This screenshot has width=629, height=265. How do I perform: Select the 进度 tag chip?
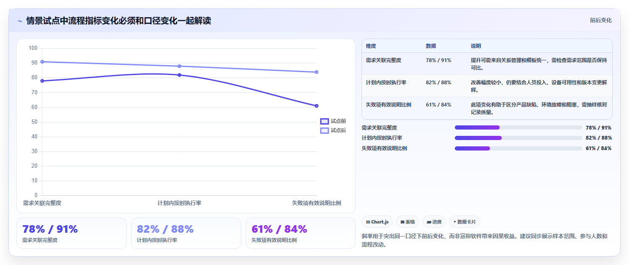[434, 222]
